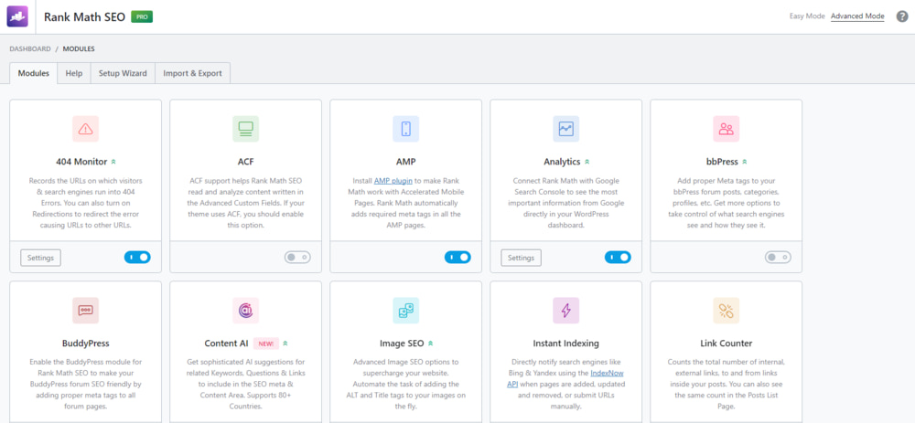Go to DASHBOARD breadcrumb
This screenshot has width=915, height=423.
pos(30,49)
